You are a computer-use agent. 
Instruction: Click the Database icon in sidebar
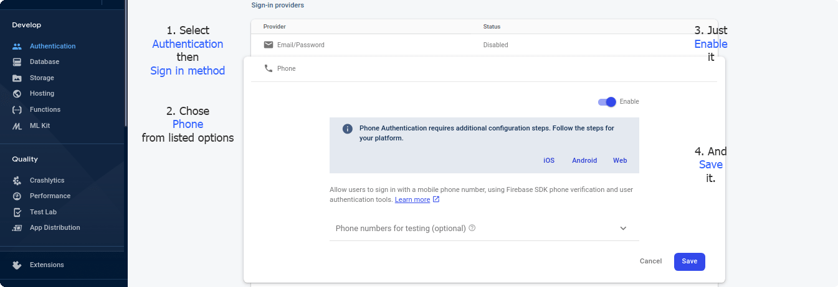[x=17, y=62]
